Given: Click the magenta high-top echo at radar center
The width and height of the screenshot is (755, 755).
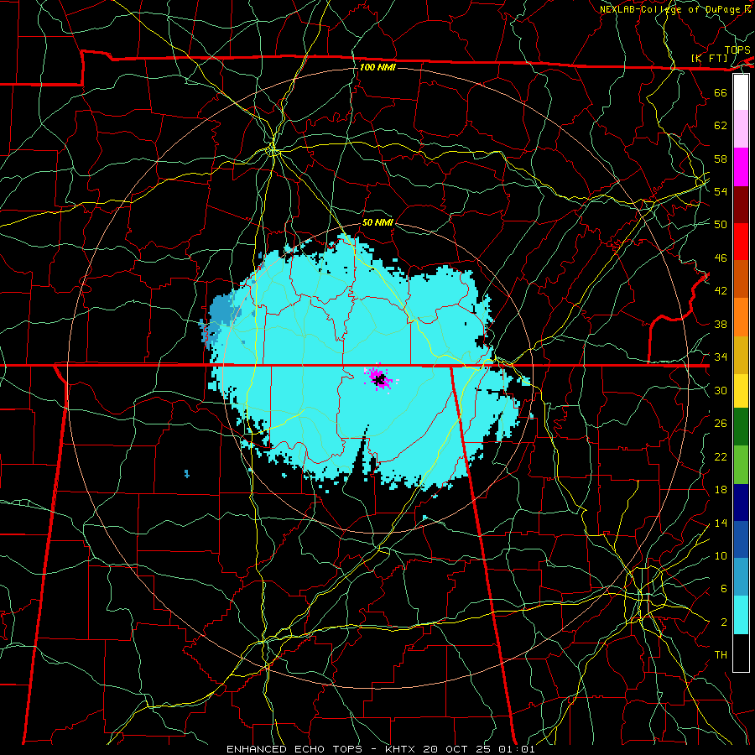Looking at the screenshot, I should click(379, 378).
